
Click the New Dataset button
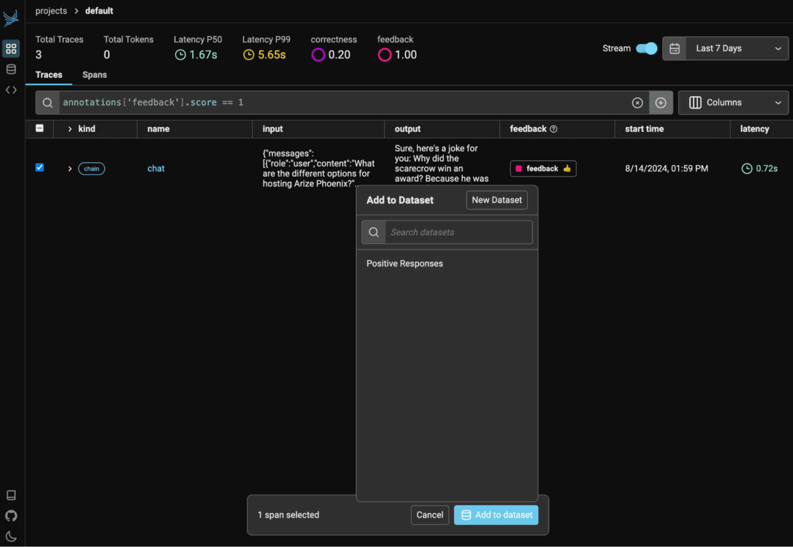pos(497,200)
